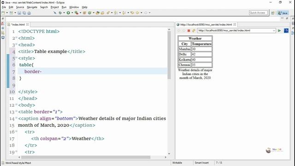
Task: Click the Mumbai cell in the table
Action: click(x=184, y=49)
